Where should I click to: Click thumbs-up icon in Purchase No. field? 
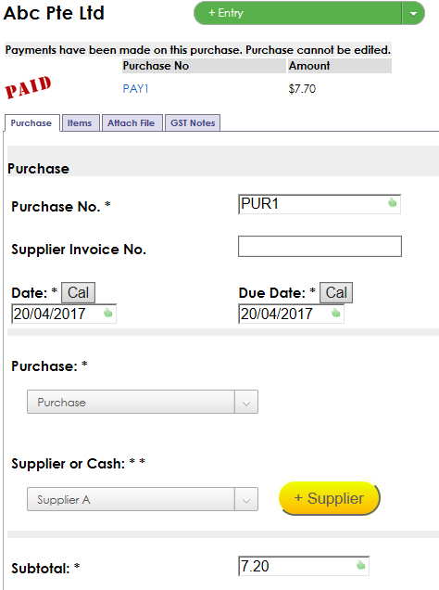click(392, 202)
